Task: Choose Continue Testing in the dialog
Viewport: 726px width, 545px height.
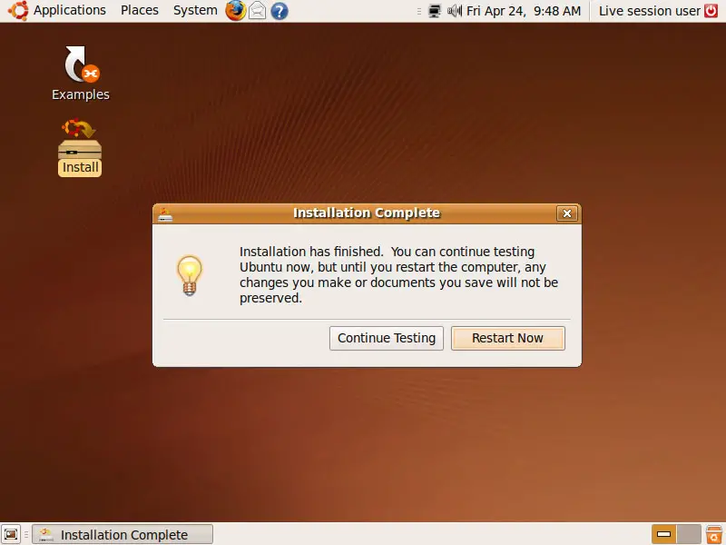Action: [387, 338]
